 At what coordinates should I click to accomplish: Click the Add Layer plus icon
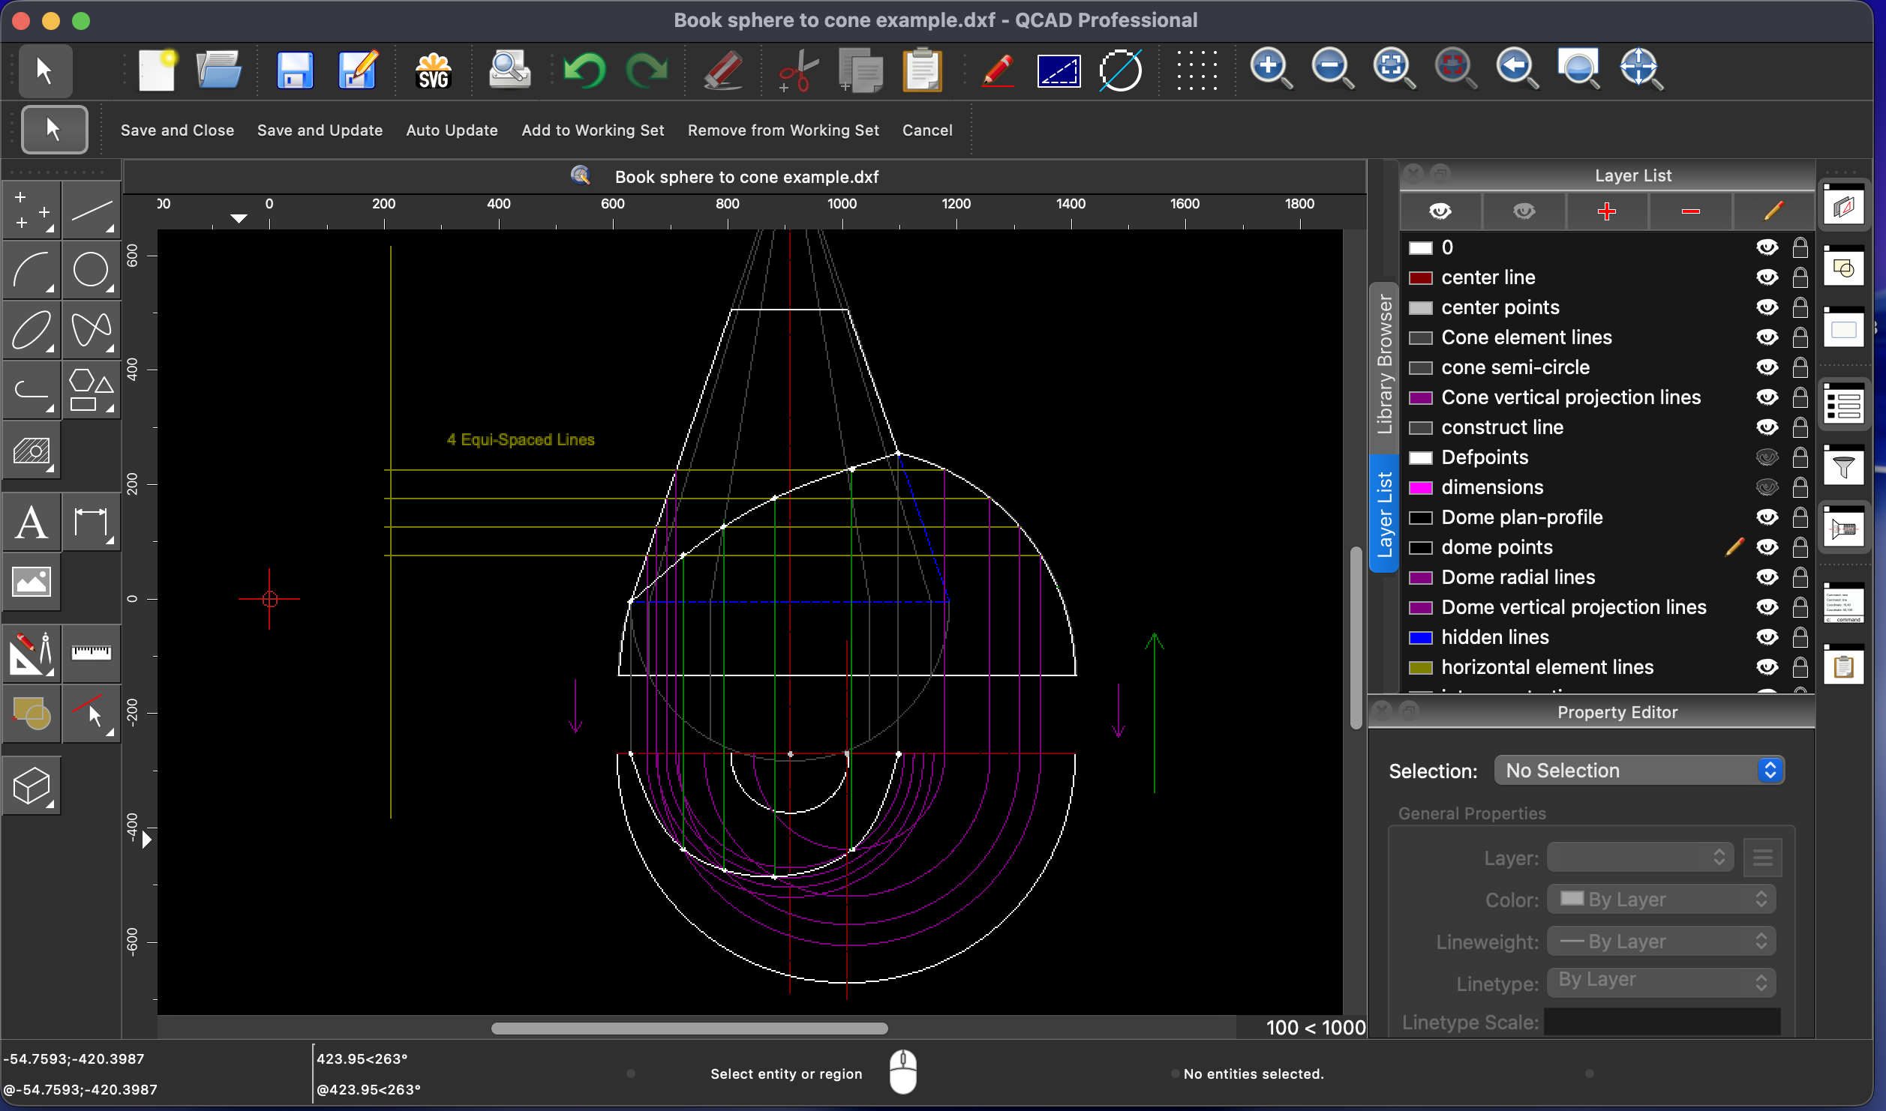(x=1606, y=211)
